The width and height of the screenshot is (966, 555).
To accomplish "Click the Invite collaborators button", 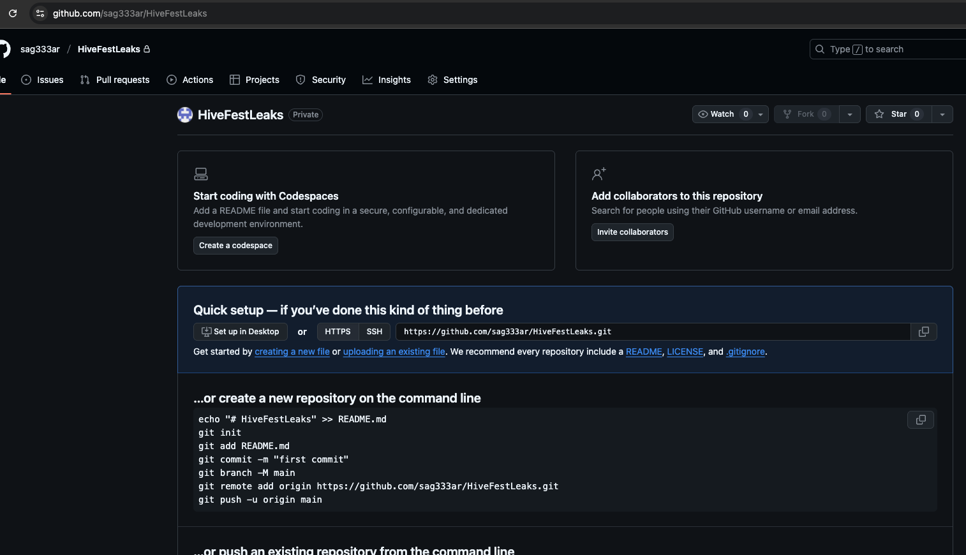I will click(x=632, y=232).
